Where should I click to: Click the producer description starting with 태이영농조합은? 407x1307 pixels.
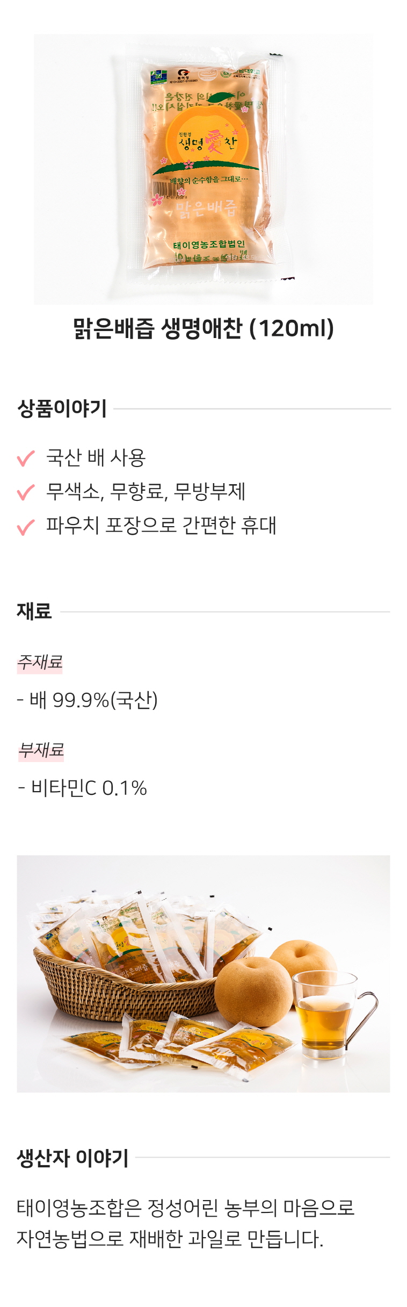[x=186, y=1224]
